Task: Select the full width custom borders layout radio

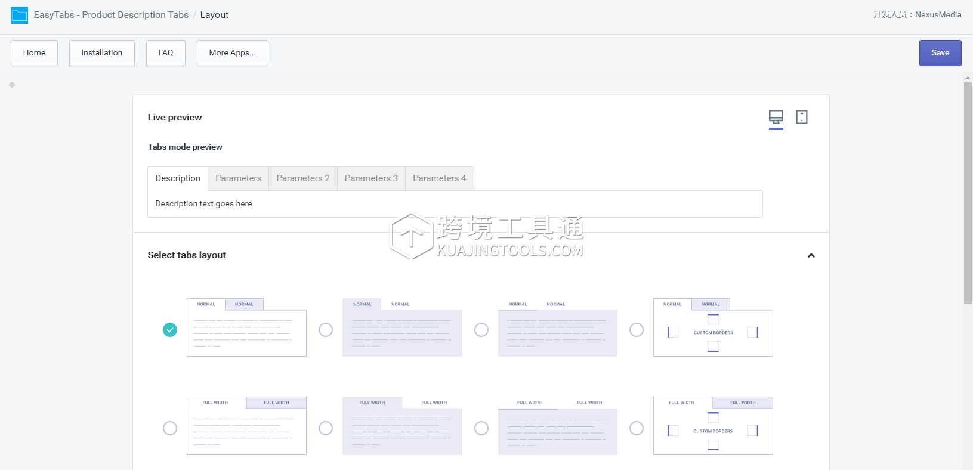Action: 637,428
